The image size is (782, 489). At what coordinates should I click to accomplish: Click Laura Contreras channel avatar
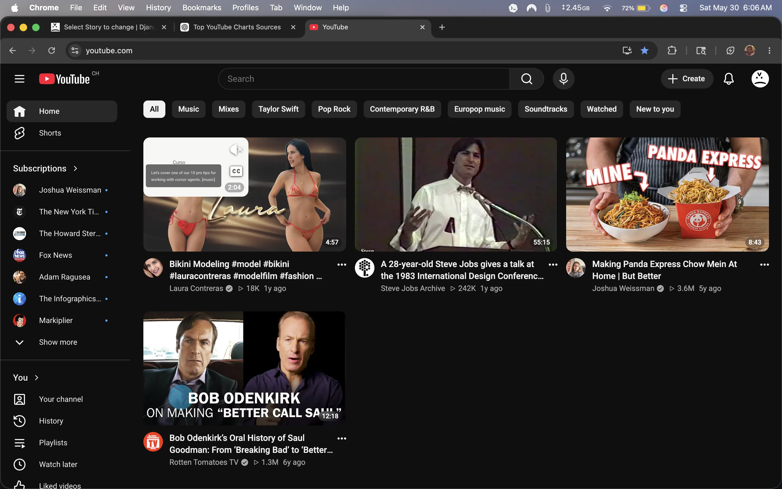point(153,268)
